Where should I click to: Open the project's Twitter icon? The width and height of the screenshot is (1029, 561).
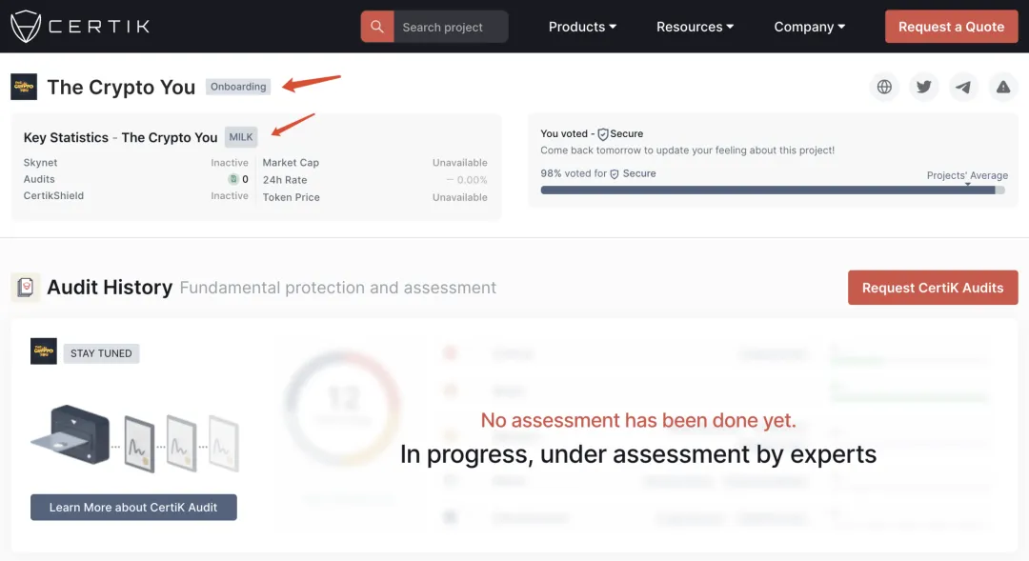924,87
